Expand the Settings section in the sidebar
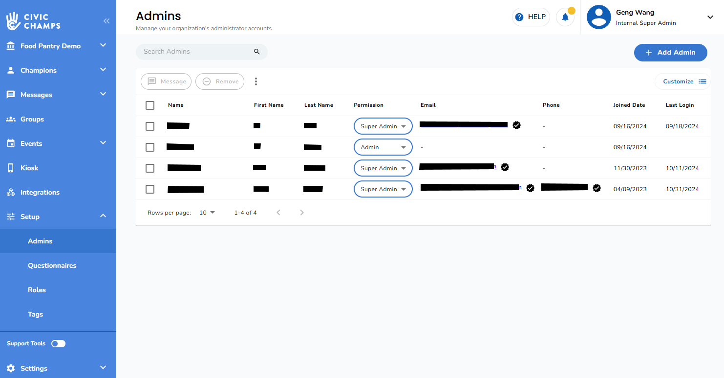724x378 pixels. pyautogui.click(x=33, y=368)
